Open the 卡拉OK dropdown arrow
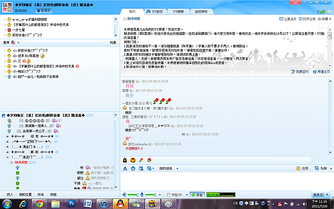334x209 pixels. click(187, 195)
